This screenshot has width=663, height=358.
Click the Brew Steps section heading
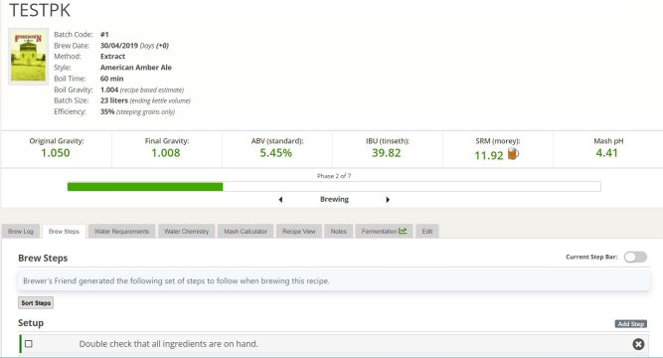point(43,259)
